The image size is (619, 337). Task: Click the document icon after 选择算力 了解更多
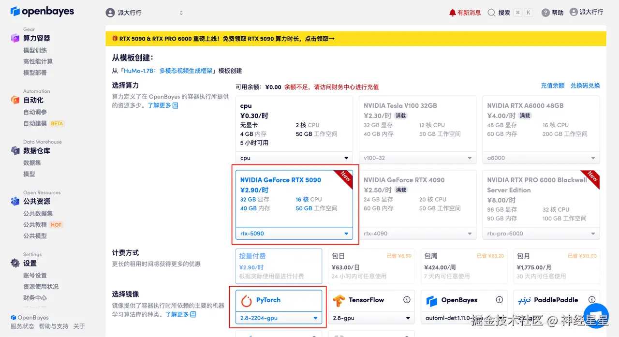[x=176, y=105]
